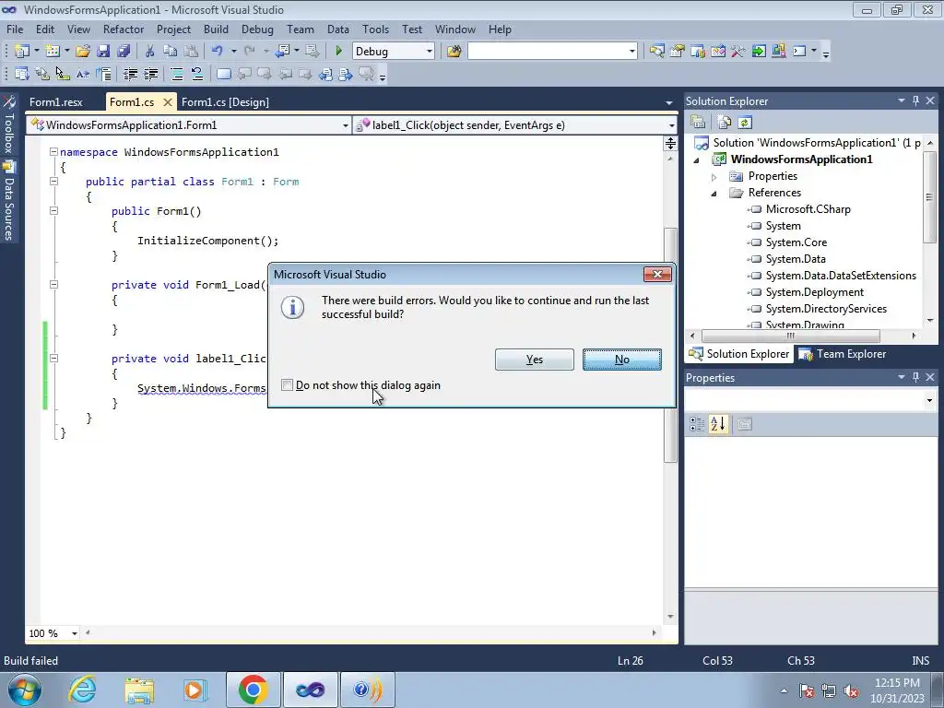Image resolution: width=944 pixels, height=708 pixels.
Task: Open the Debug menu
Action: [257, 29]
